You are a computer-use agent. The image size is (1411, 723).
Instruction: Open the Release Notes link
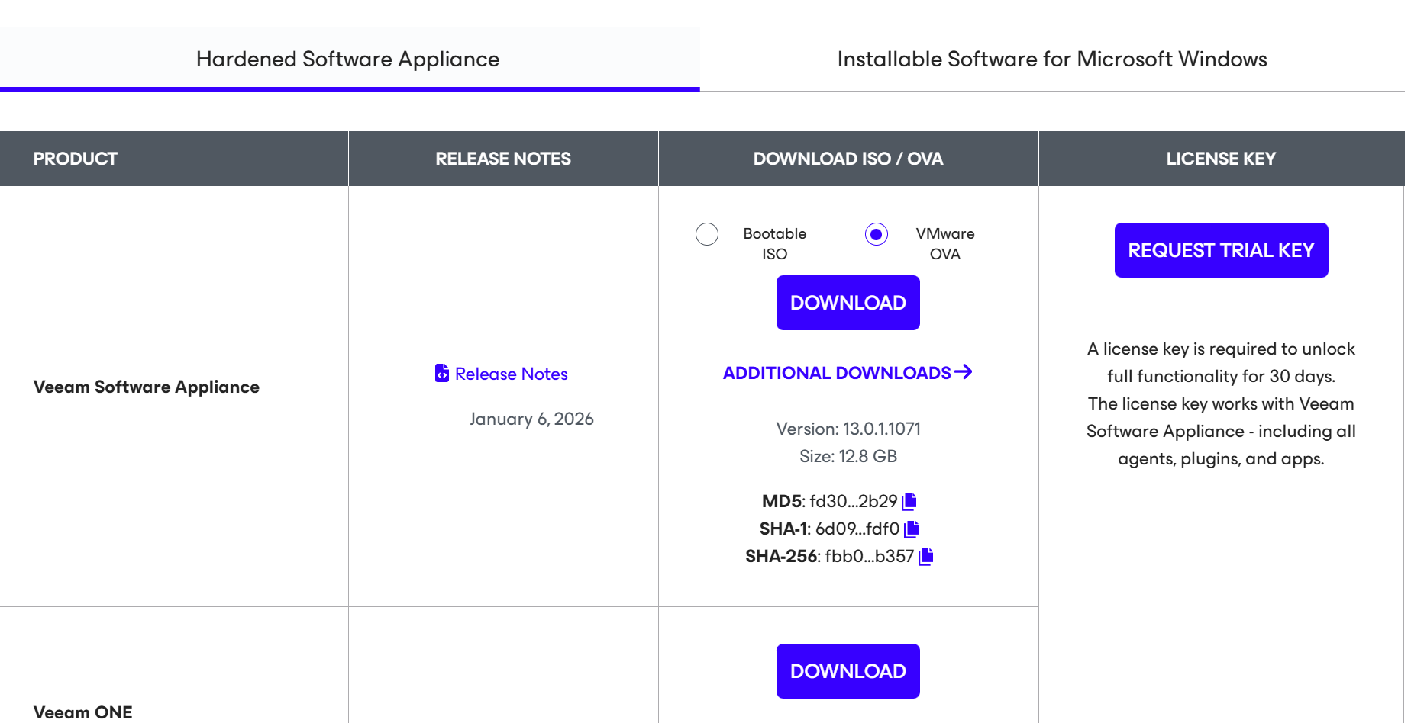click(511, 374)
